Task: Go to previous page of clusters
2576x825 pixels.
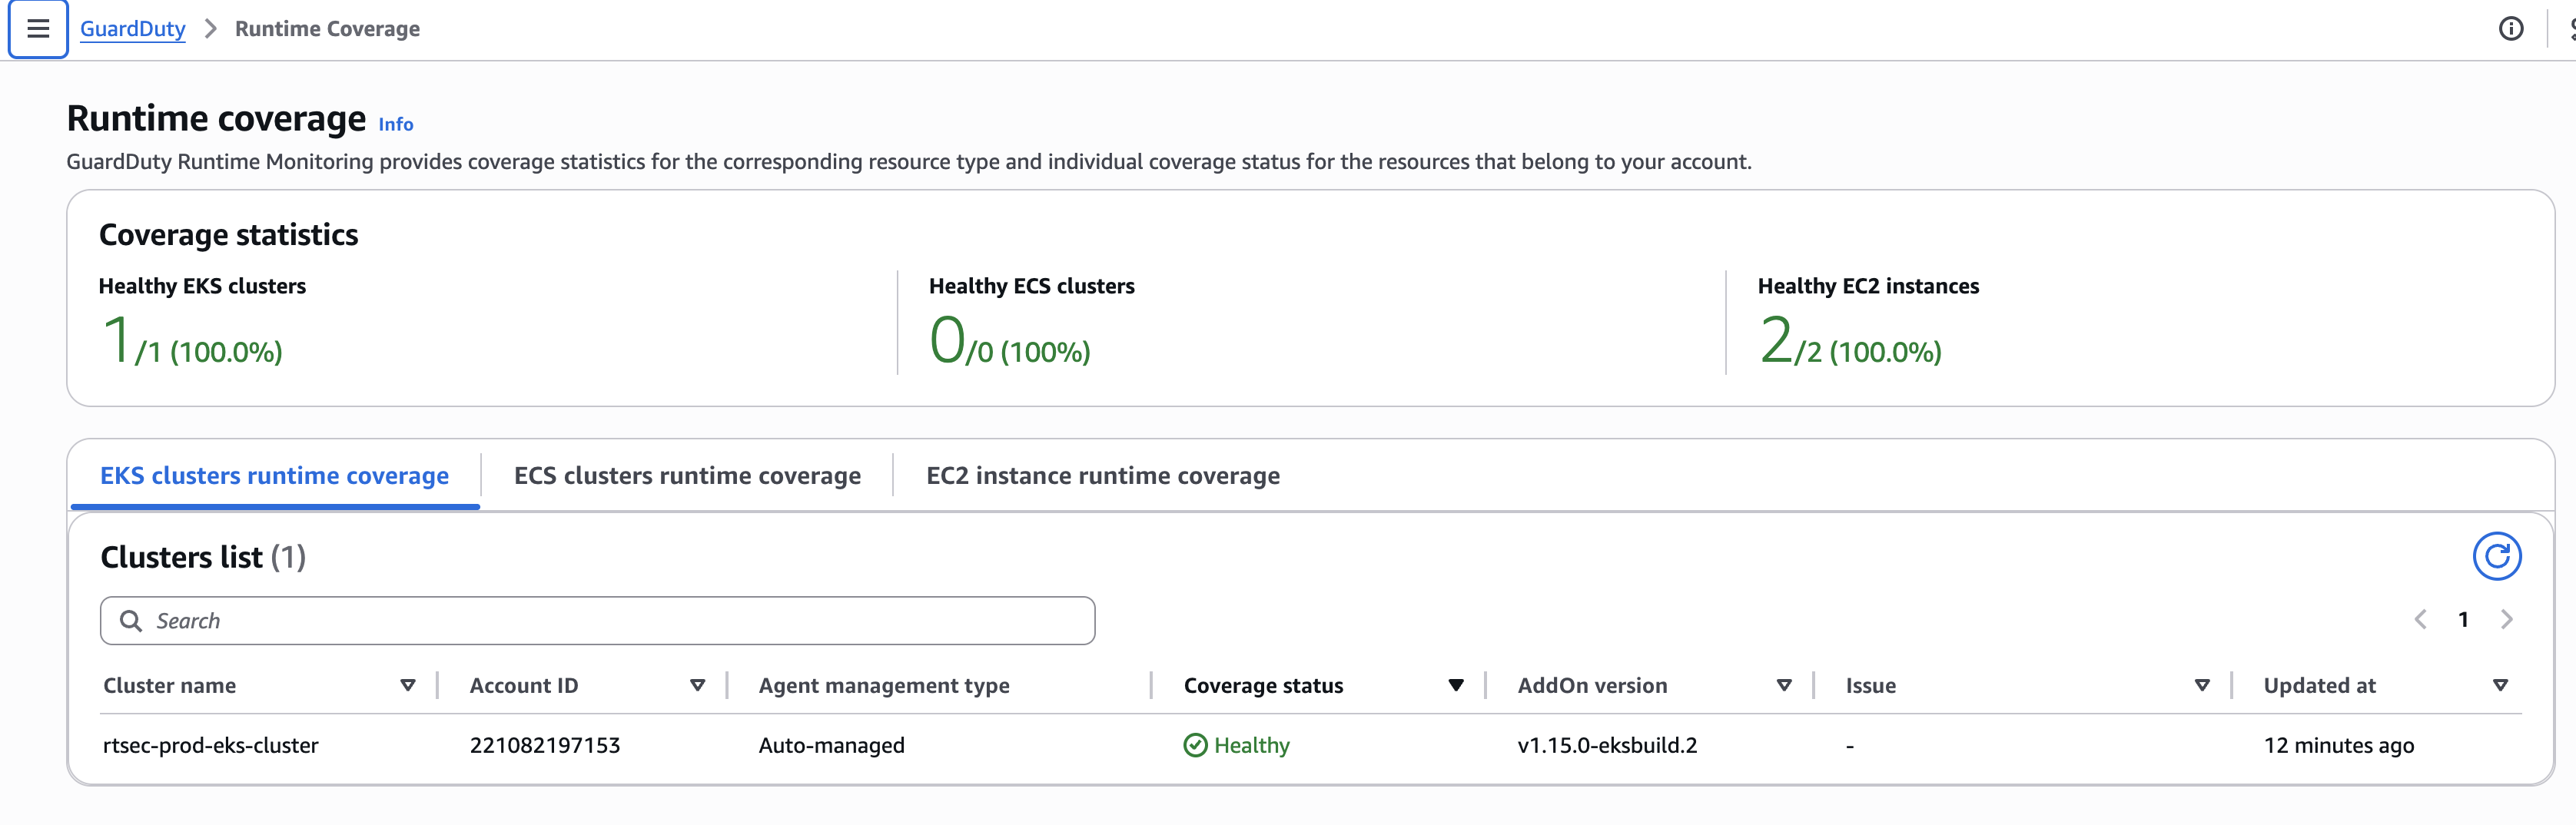Action: 2420,620
